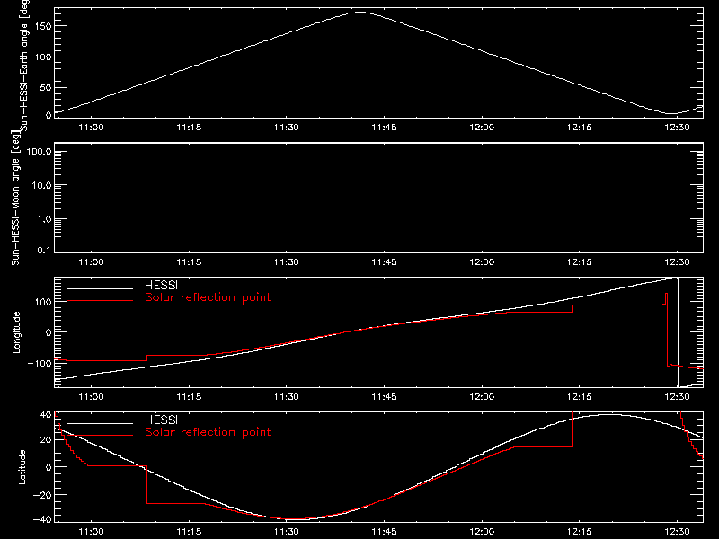The width and height of the screenshot is (719, 539).
Task: Click 0 tick on Sun-HESSI-Earth angle axis
Action: pyautogui.click(x=49, y=115)
